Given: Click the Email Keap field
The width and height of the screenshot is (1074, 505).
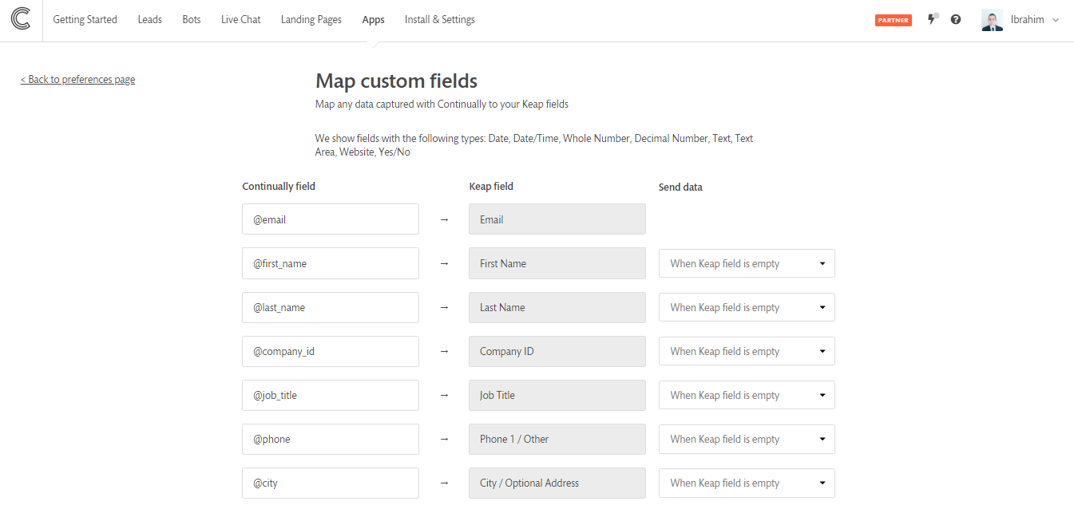Looking at the screenshot, I should coord(557,219).
